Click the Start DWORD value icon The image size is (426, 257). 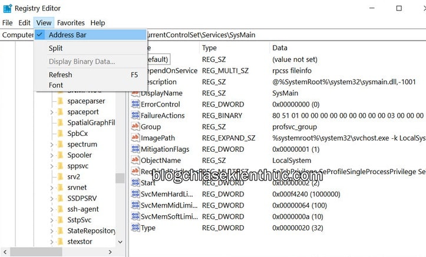coord(135,182)
